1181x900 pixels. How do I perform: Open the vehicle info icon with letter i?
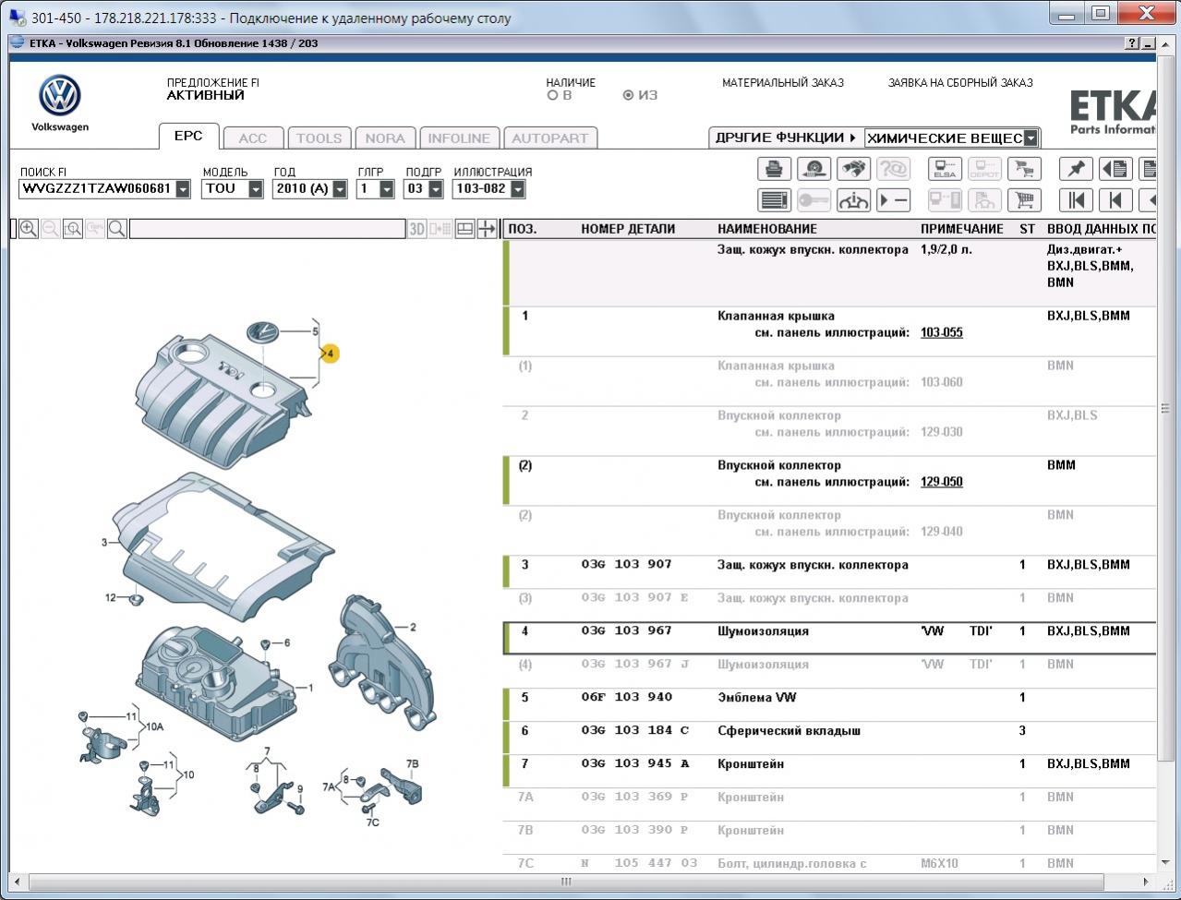tap(853, 199)
